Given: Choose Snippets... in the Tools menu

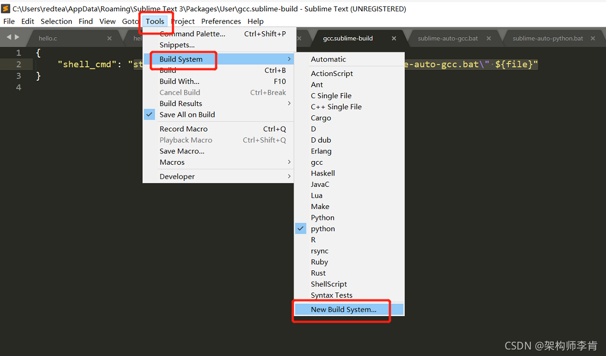Looking at the screenshot, I should coord(219,45).
